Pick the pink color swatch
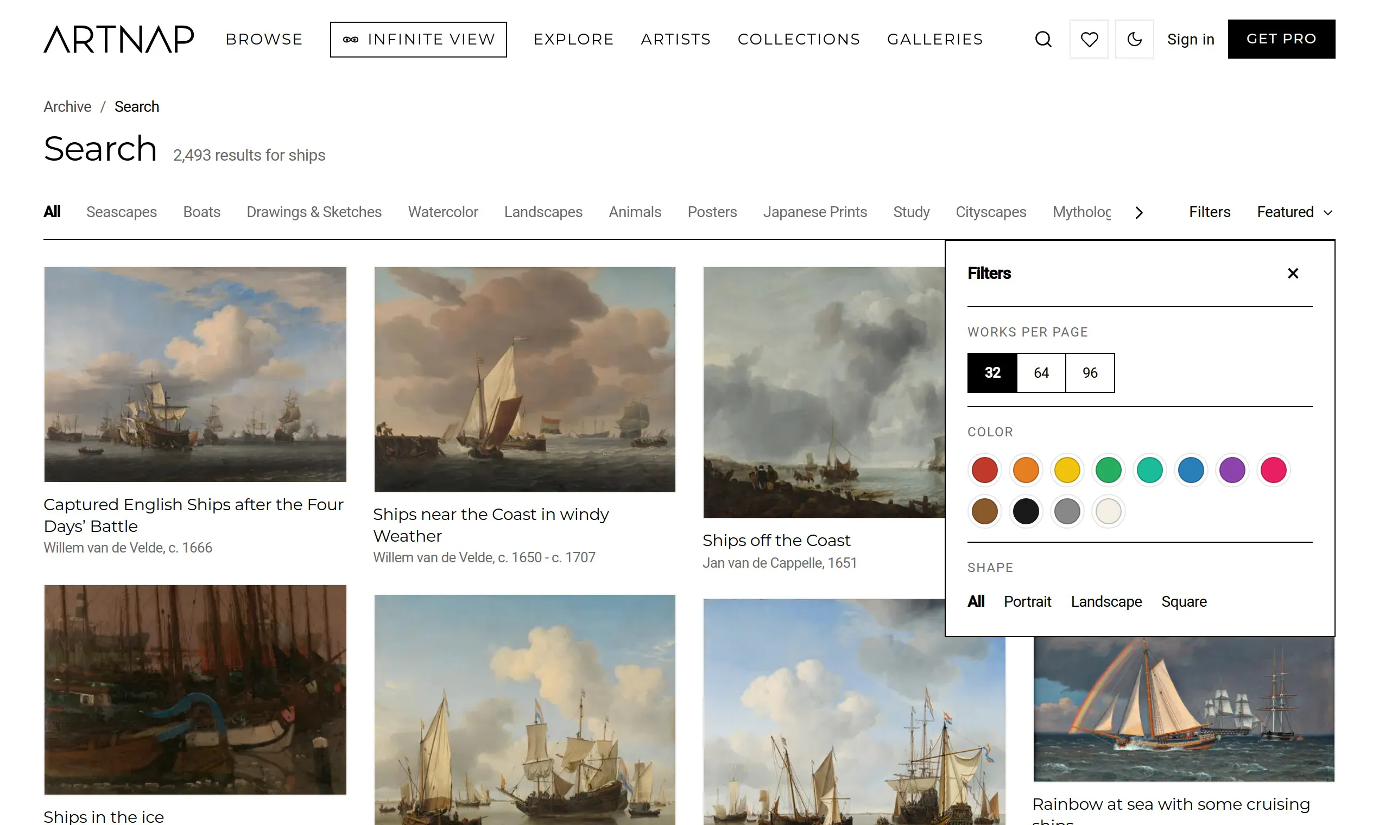The width and height of the screenshot is (1379, 825). coord(1273,469)
